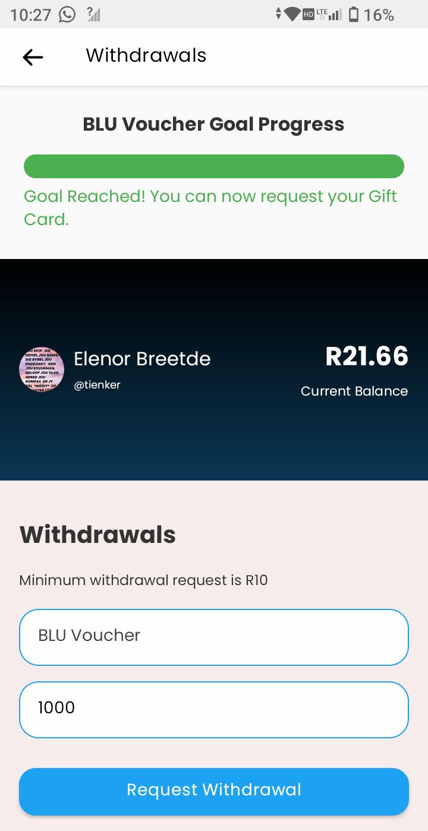This screenshot has width=428, height=831.
Task: Open the BLU Voucher method dropdown
Action: coord(214,637)
